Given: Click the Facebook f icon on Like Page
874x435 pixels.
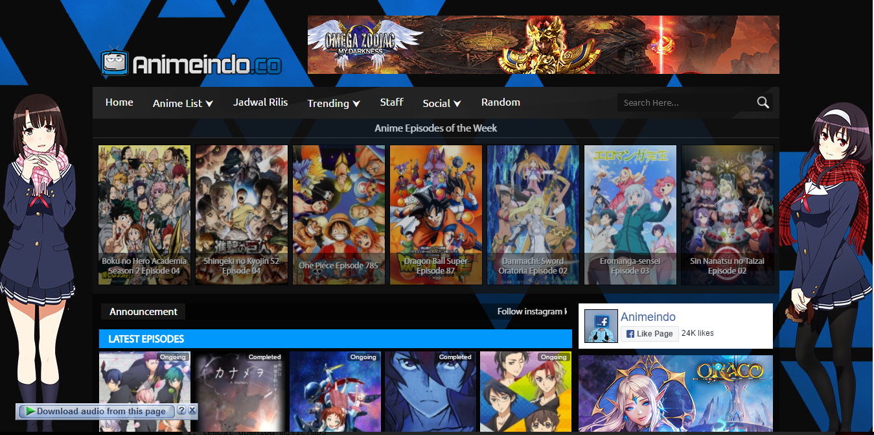Looking at the screenshot, I should pos(630,333).
